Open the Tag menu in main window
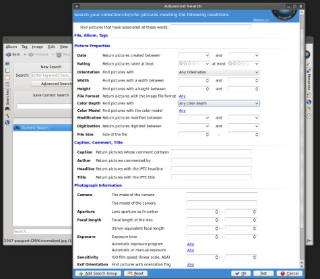This screenshot has width=320, height=279. click(x=24, y=46)
